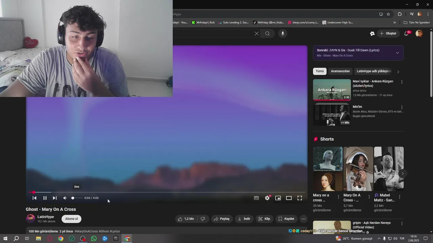Click the #Lyrics hashtag
Screen dimensions: 433x243
115,231
